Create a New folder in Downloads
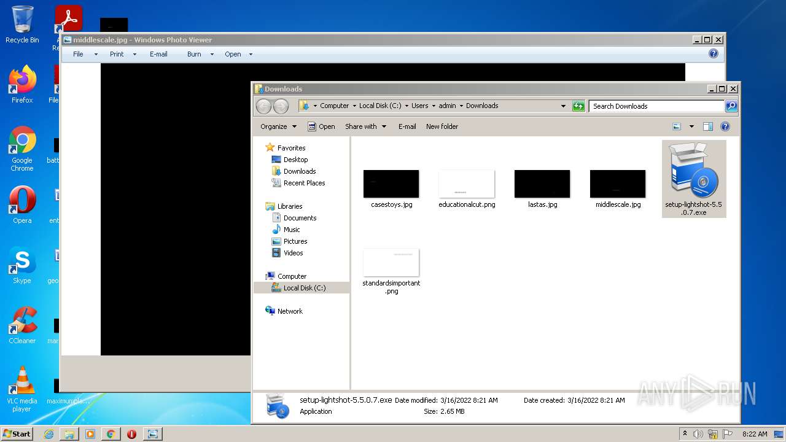Screen dimensions: 786x442 (442, 126)
